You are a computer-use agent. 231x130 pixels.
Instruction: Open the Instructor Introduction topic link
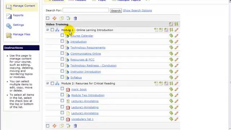pyautogui.click(x=86, y=71)
